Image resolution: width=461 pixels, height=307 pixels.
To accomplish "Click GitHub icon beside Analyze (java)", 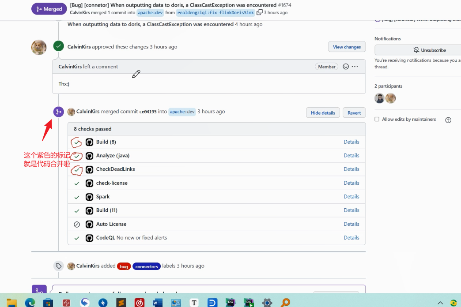I will [x=89, y=156].
